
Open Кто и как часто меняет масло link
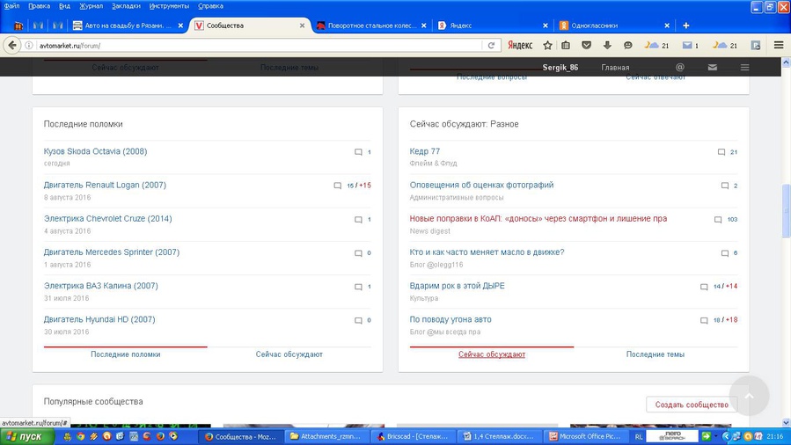(487, 252)
